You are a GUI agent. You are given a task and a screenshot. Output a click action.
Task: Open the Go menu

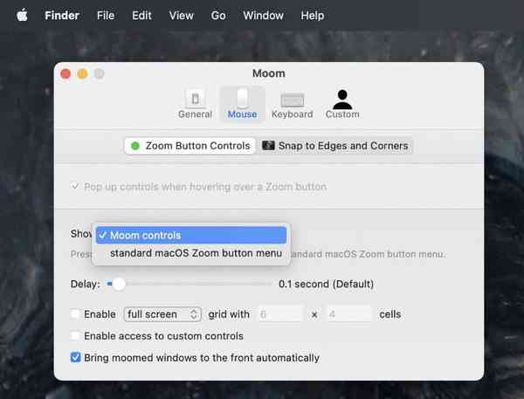point(218,16)
